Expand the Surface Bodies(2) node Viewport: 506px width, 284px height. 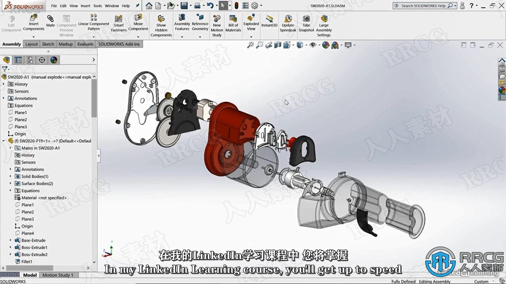point(11,183)
